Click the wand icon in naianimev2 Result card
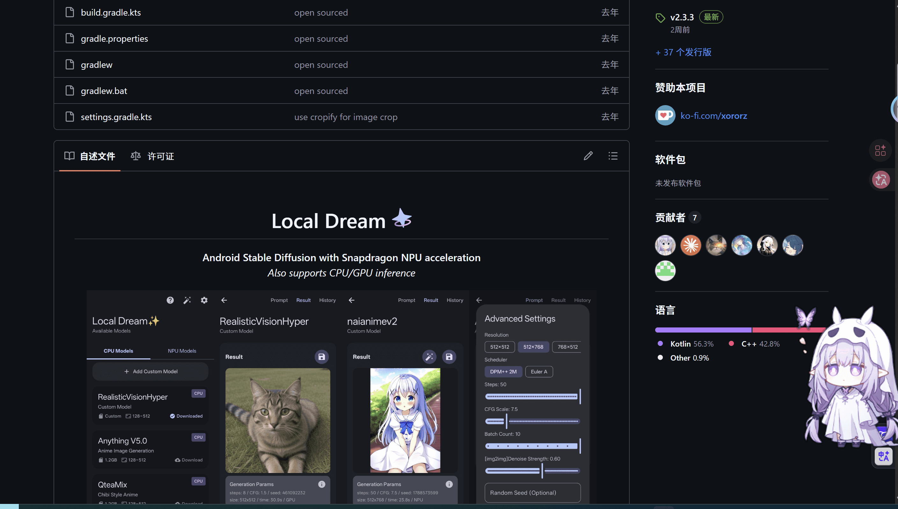The height and width of the screenshot is (509, 898). [430, 357]
